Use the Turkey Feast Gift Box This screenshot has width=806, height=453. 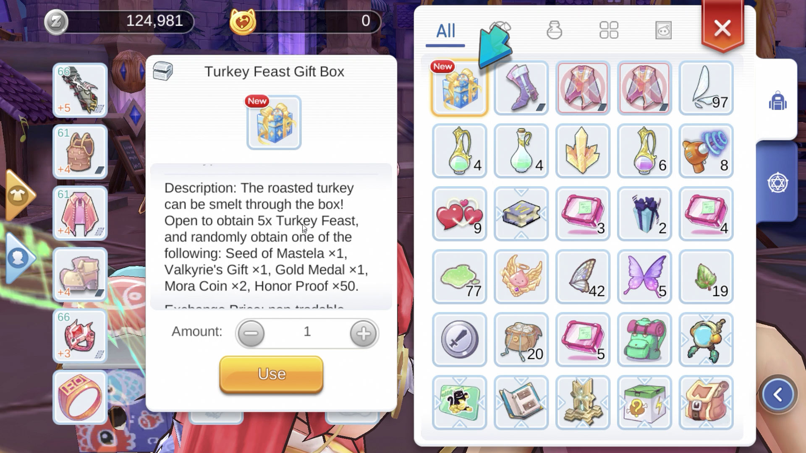pyautogui.click(x=271, y=374)
